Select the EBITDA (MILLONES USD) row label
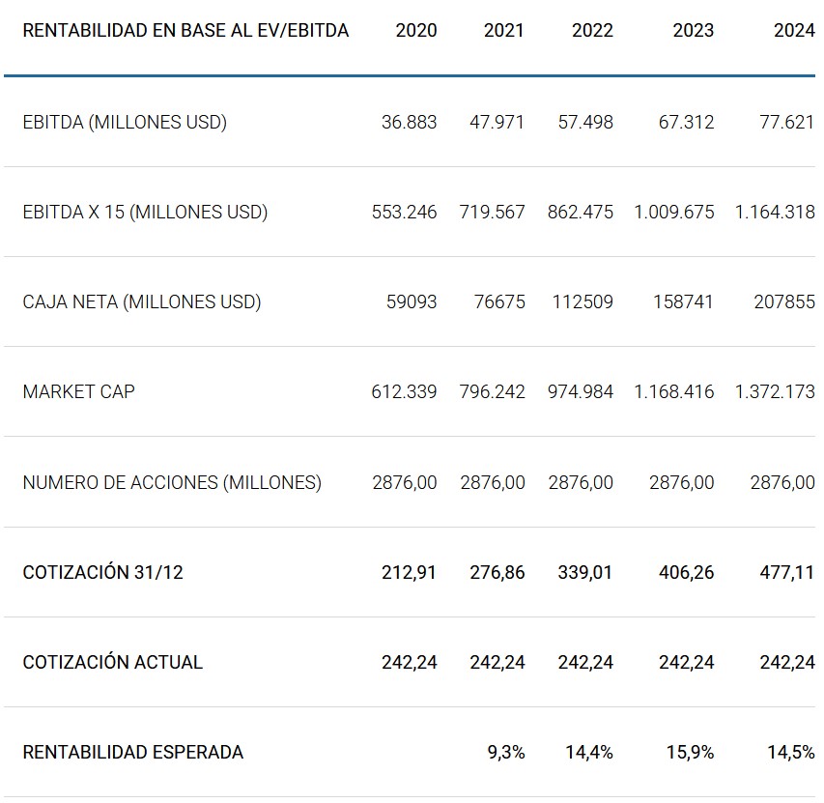The width and height of the screenshot is (824, 803). [125, 123]
